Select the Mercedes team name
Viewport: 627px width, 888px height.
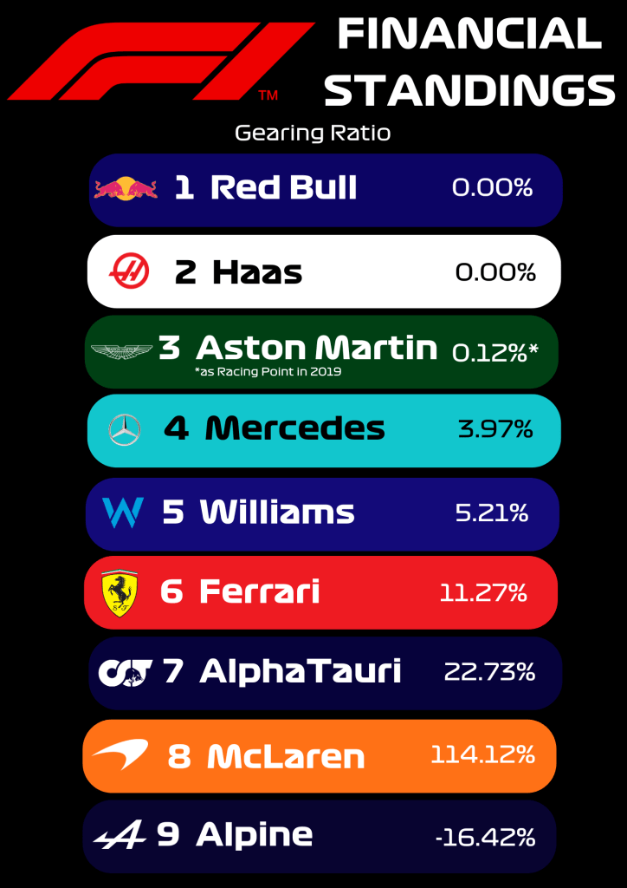click(294, 428)
